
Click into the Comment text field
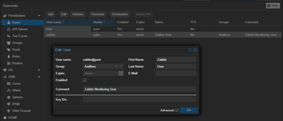140,89
